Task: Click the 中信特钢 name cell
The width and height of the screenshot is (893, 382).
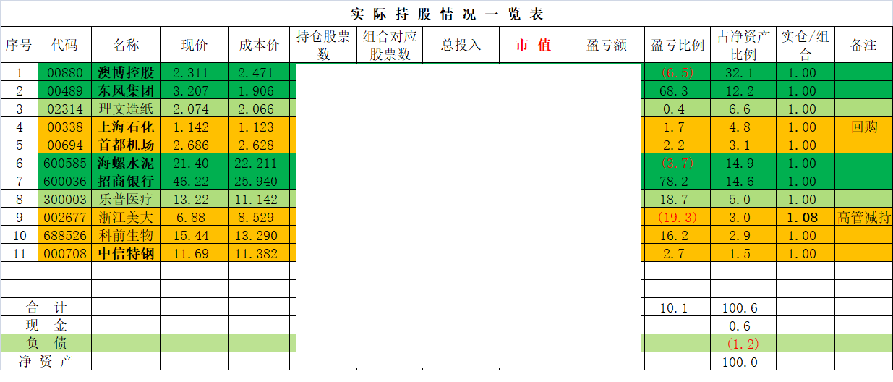Action: tap(126, 253)
